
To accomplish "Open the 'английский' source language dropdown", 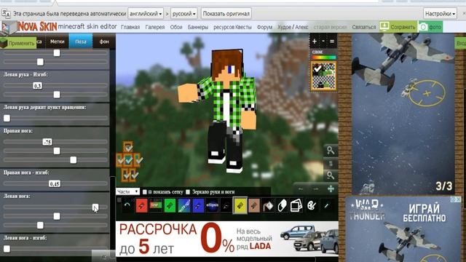I will coord(146,14).
